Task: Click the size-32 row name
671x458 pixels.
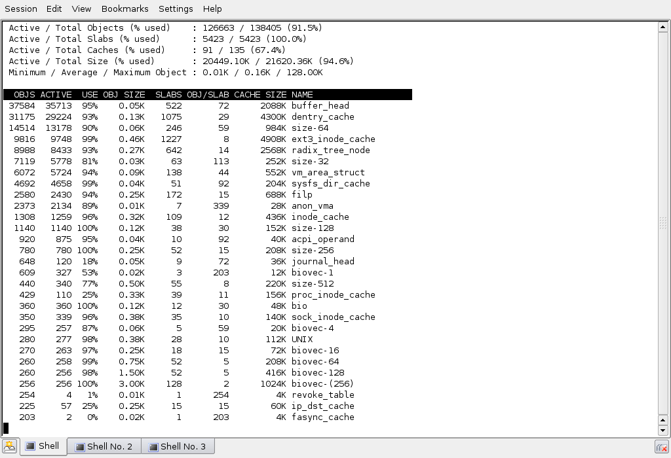Action: pos(310,161)
